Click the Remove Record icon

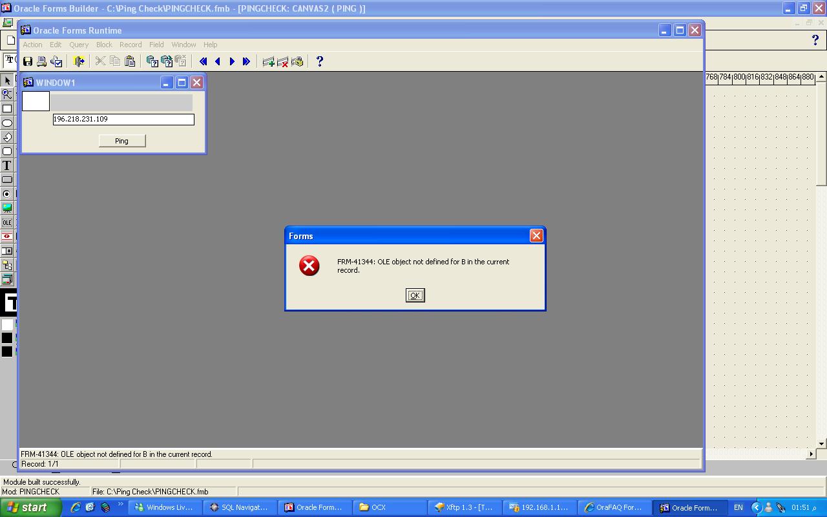(x=282, y=61)
